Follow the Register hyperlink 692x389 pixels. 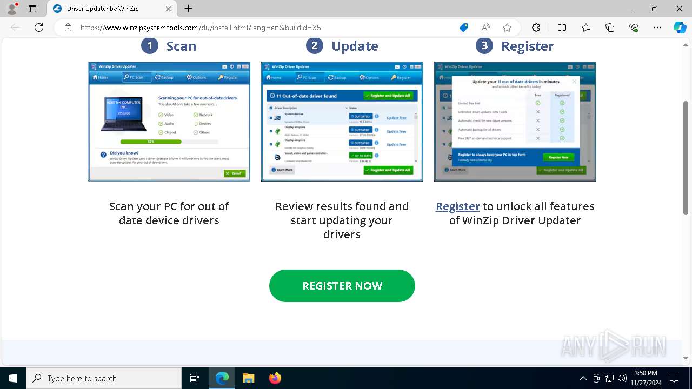[x=458, y=206]
